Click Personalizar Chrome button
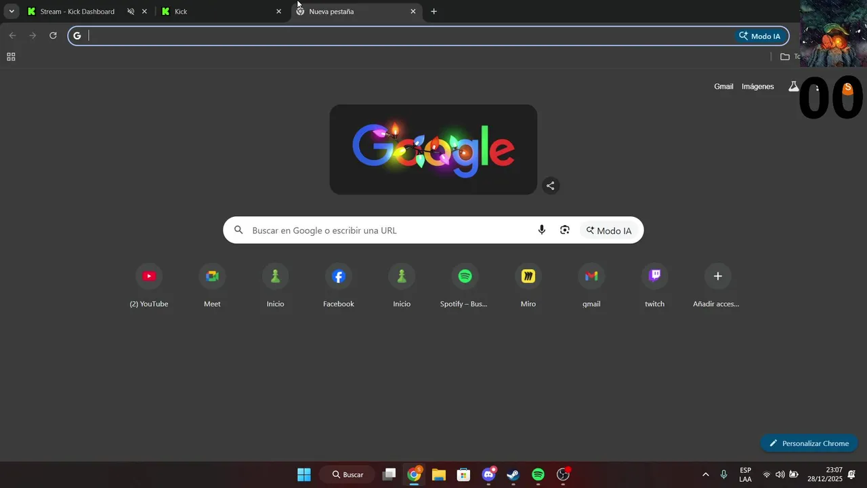 coord(809,443)
